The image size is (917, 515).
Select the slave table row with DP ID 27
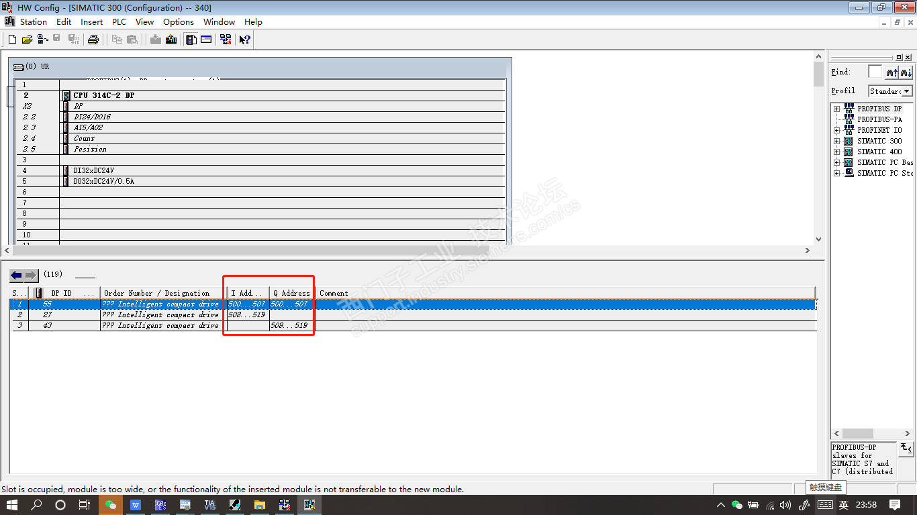(414, 314)
